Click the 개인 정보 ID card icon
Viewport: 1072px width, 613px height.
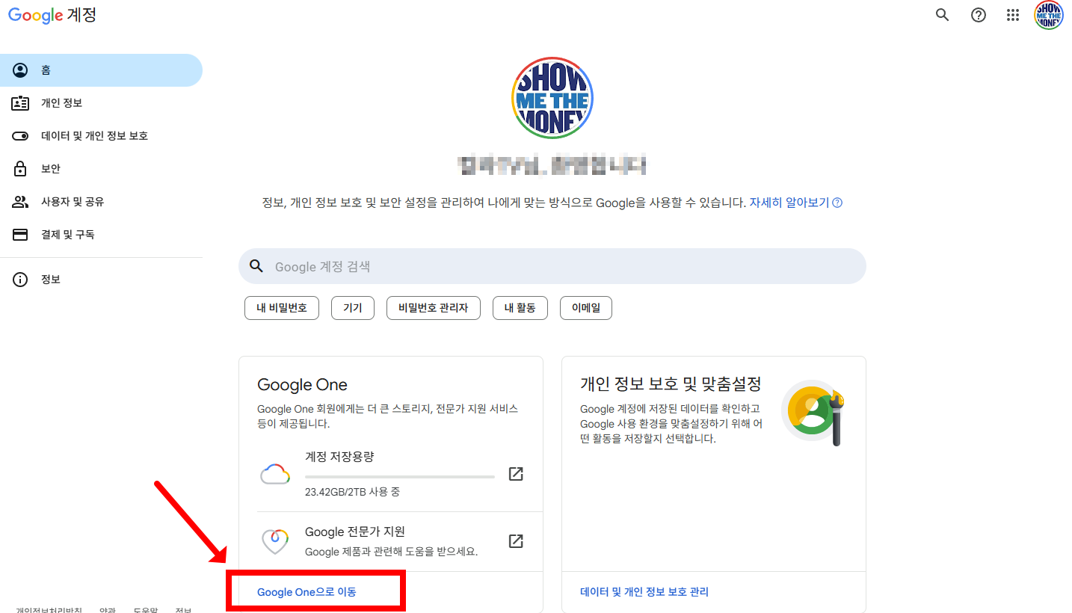click(x=20, y=103)
